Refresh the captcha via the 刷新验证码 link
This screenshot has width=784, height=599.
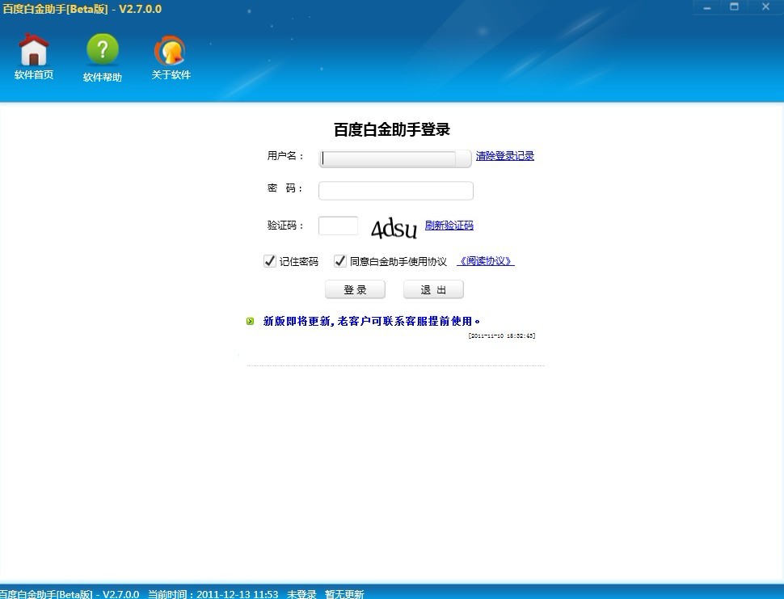[x=449, y=226]
